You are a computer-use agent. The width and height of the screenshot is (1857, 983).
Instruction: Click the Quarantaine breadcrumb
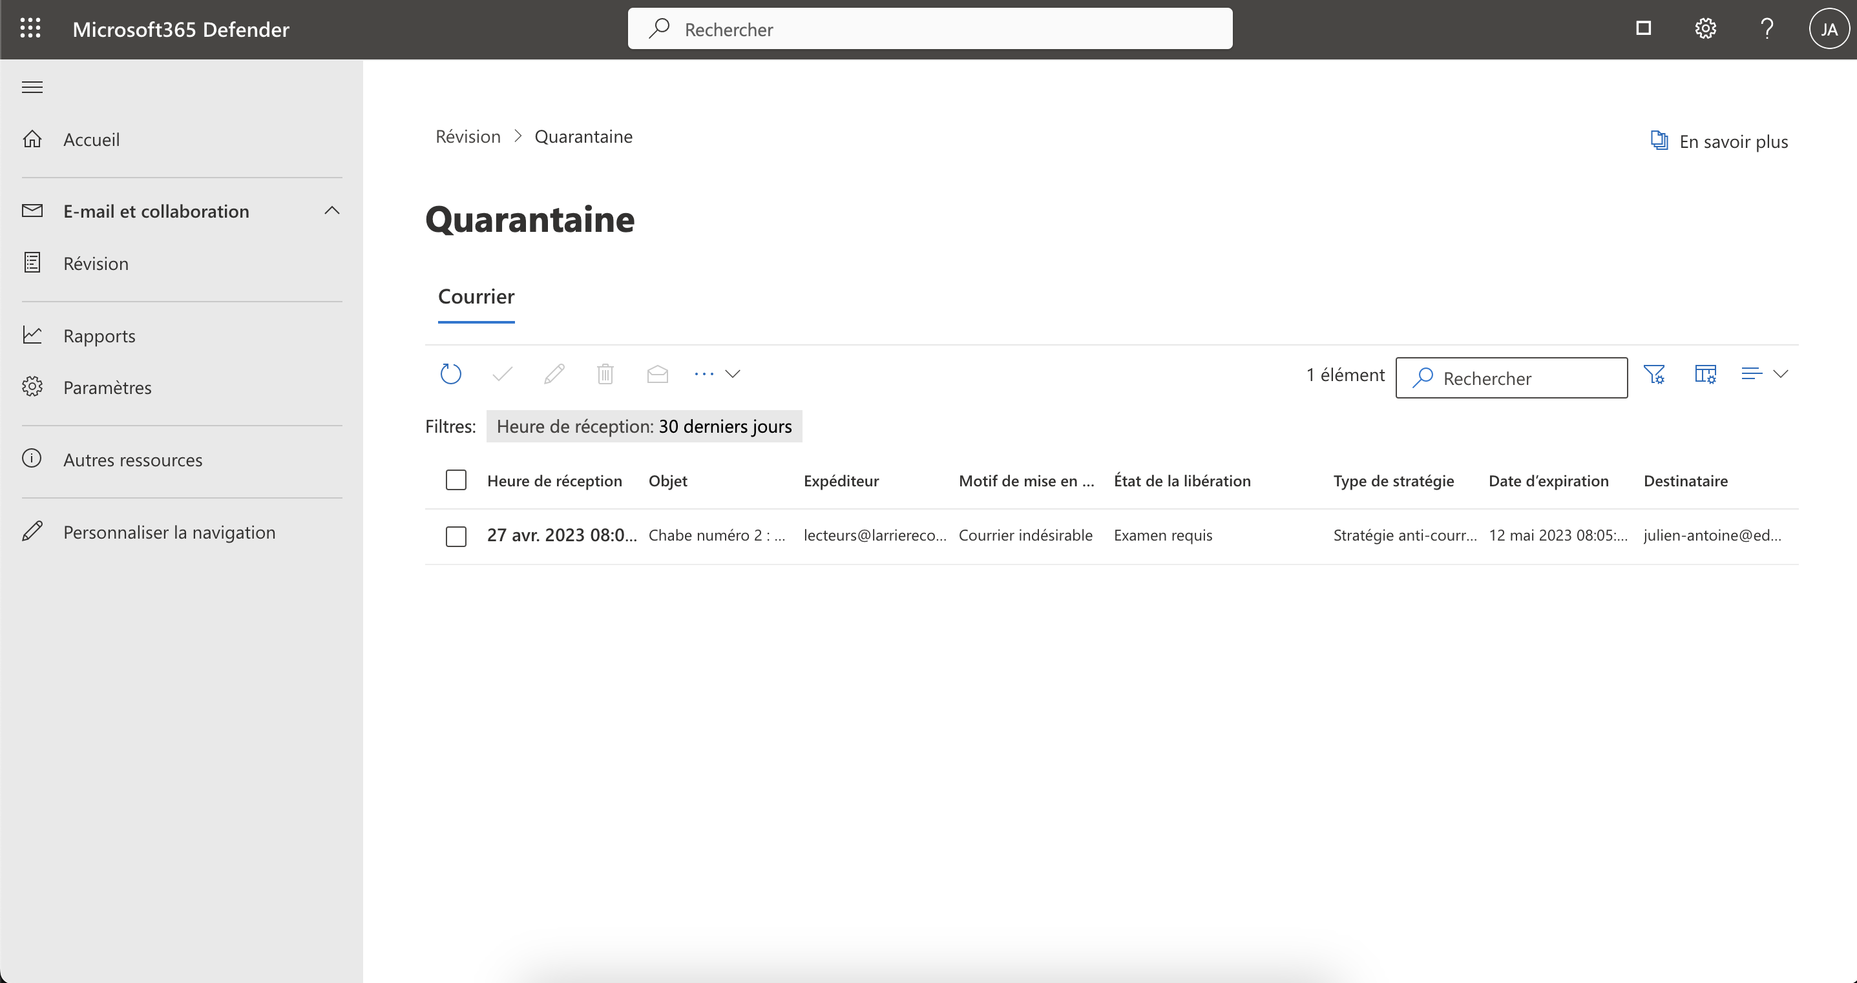(584, 136)
